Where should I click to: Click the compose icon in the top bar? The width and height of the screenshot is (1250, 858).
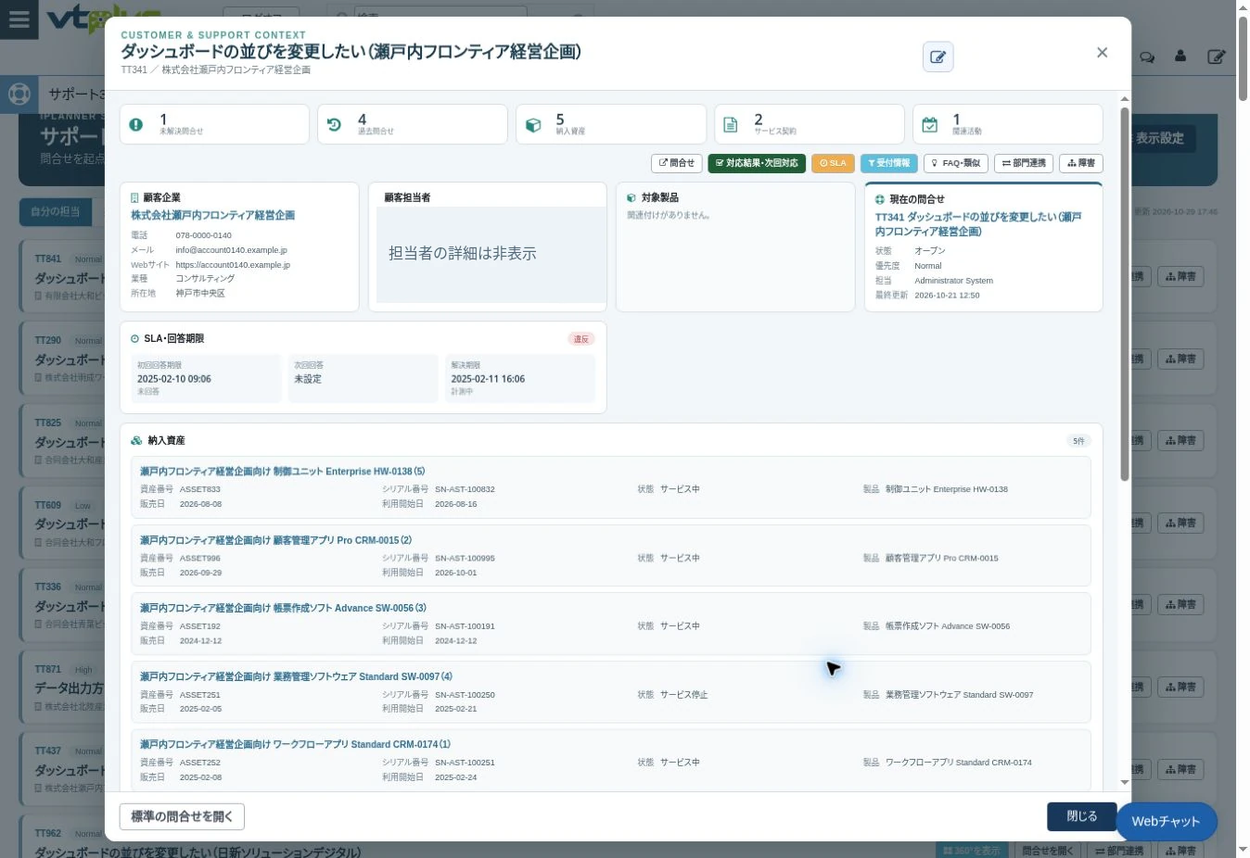(x=1217, y=57)
